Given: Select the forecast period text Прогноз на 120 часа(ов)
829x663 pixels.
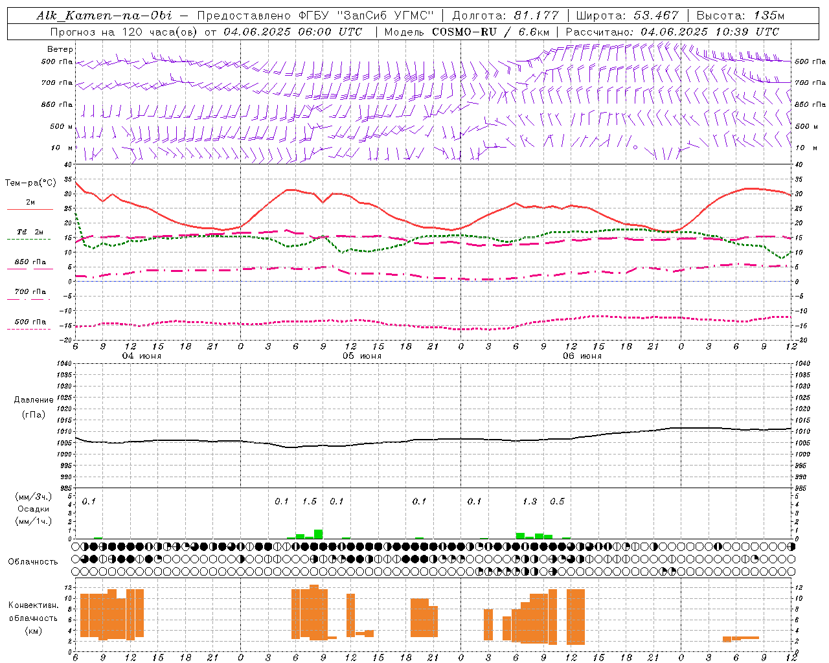Looking at the screenshot, I should click(x=124, y=32).
